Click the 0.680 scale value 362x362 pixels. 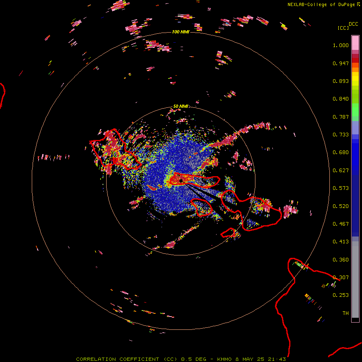click(341, 152)
